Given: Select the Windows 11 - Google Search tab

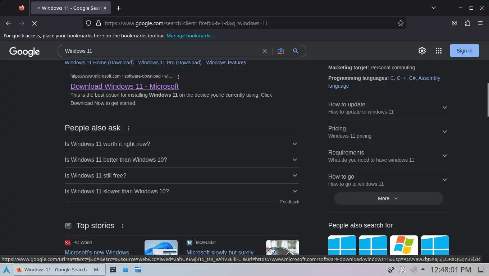Looking at the screenshot, I should 70,8.
